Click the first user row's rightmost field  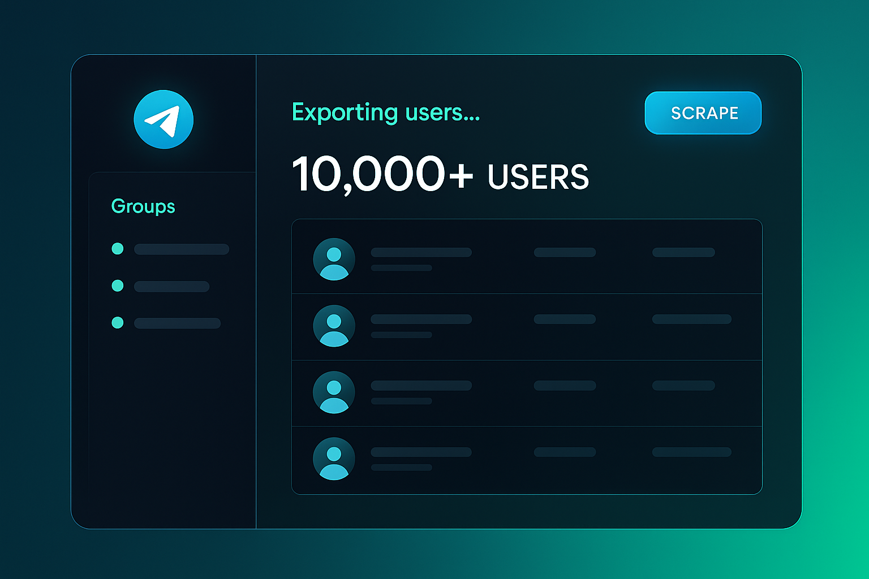click(683, 252)
